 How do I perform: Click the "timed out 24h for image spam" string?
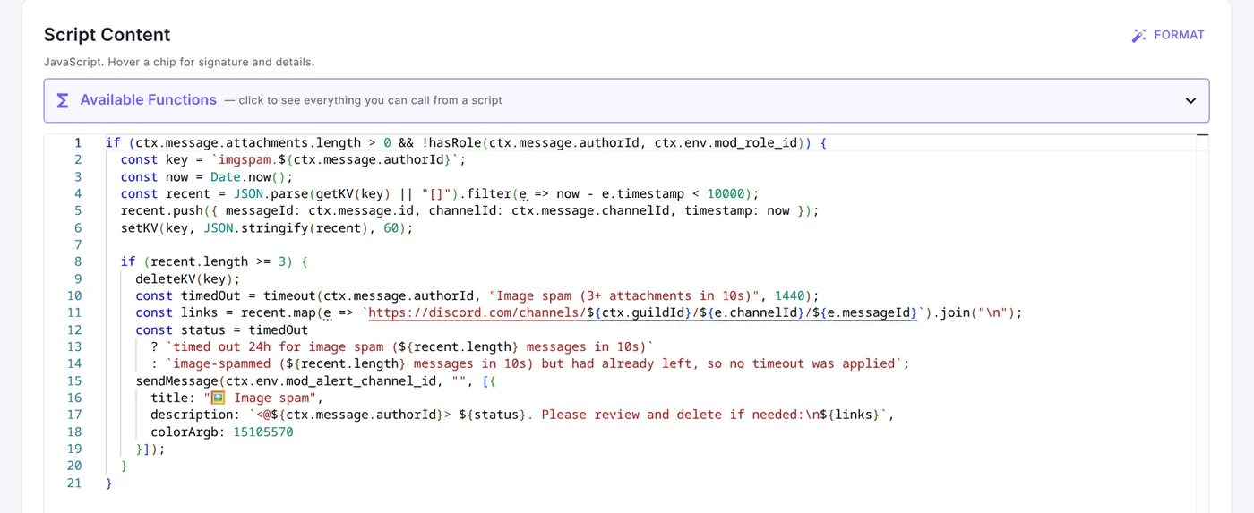click(x=410, y=346)
